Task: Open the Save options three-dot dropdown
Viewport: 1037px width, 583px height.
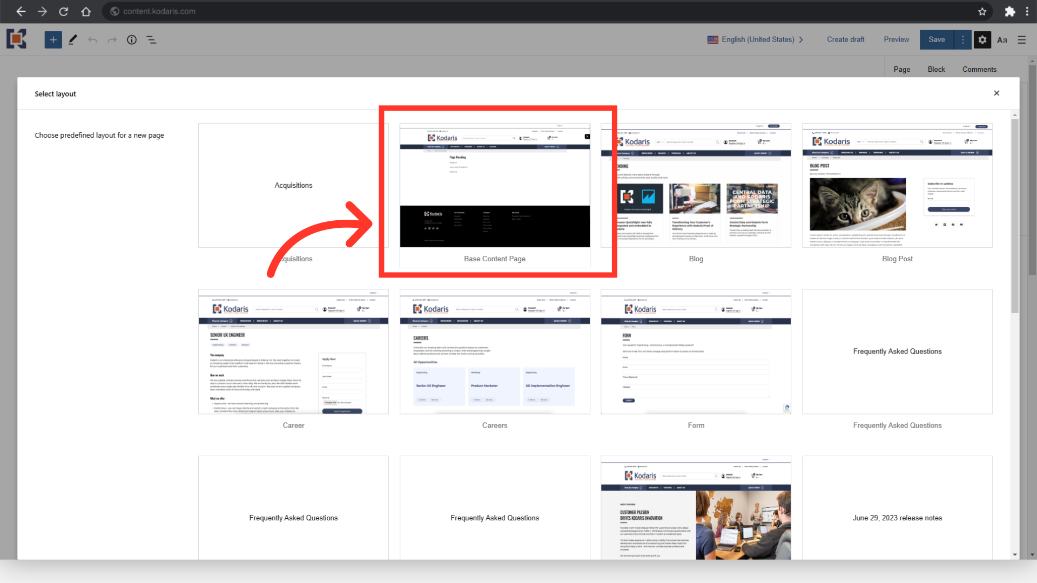Action: click(962, 39)
